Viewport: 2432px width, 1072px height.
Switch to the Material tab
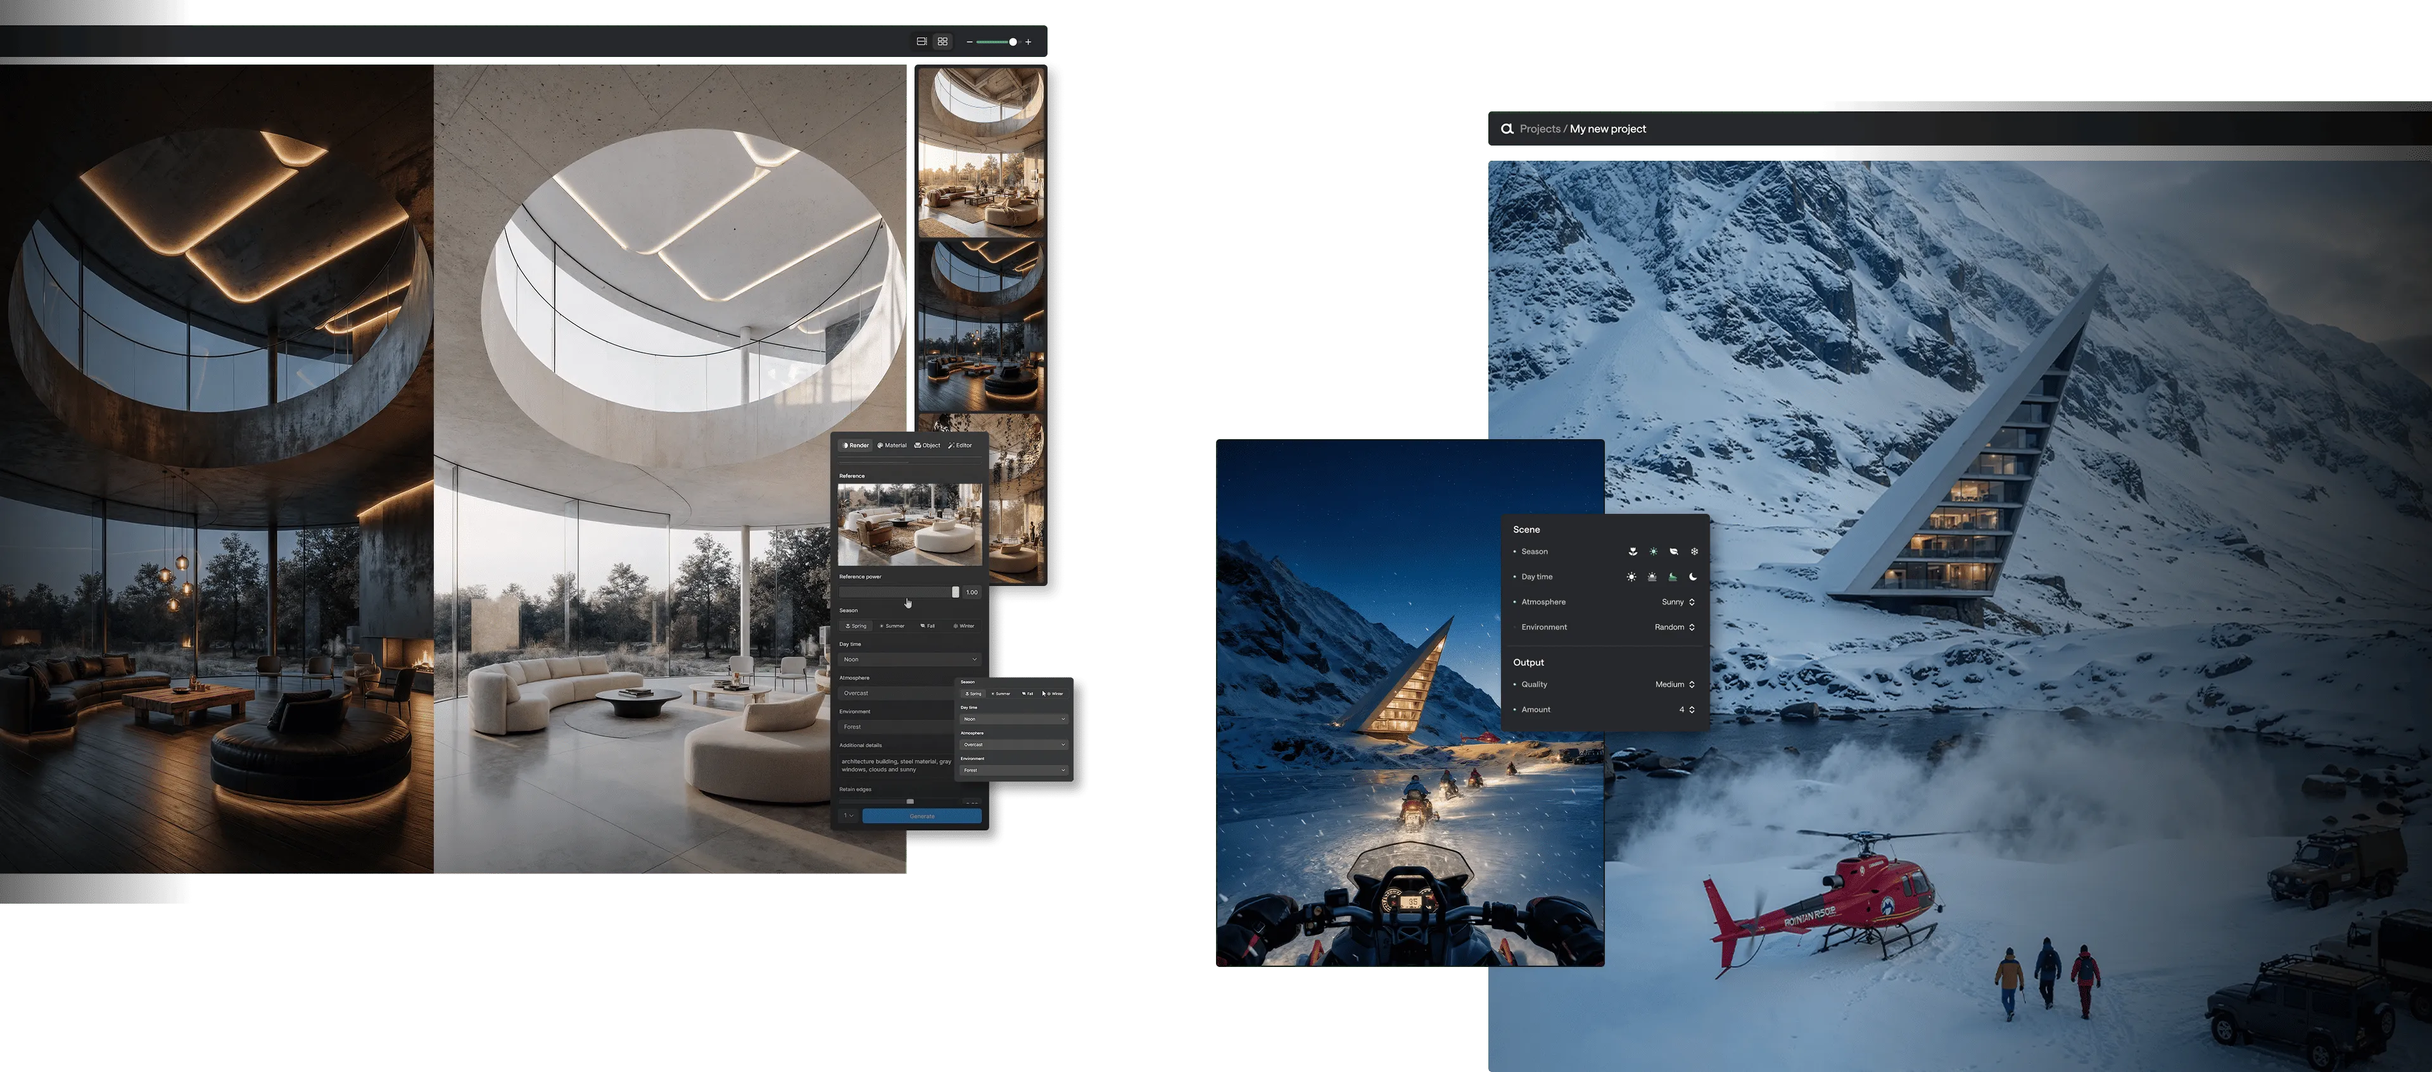[x=892, y=446]
